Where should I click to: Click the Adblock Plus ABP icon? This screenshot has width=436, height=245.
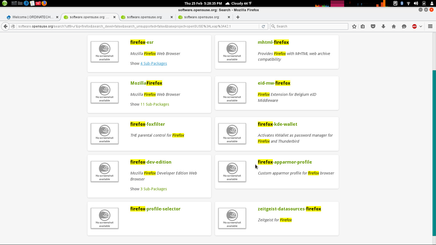tap(414, 26)
